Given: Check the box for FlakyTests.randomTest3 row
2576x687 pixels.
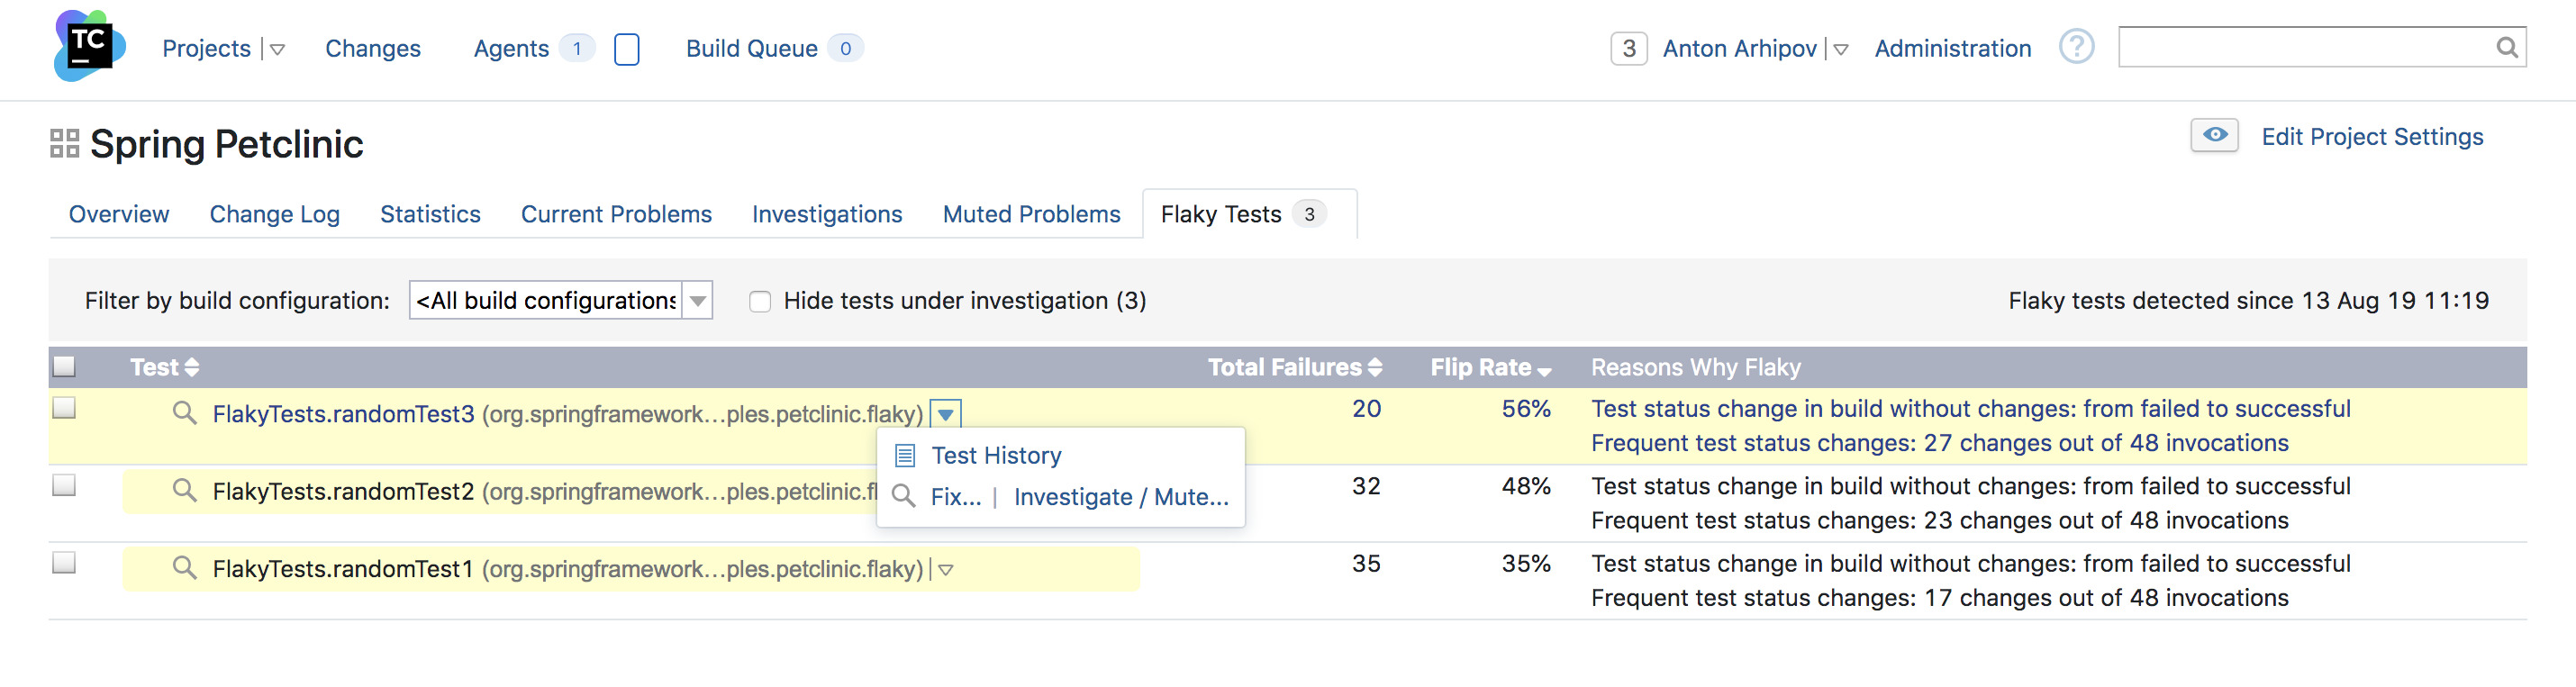Looking at the screenshot, I should (64, 407).
